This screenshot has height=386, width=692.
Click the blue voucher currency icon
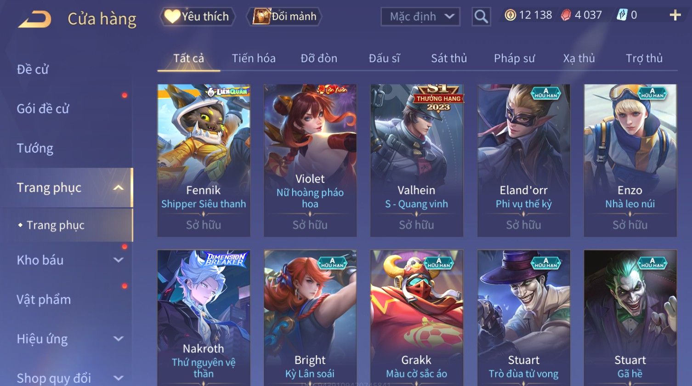[x=622, y=15]
